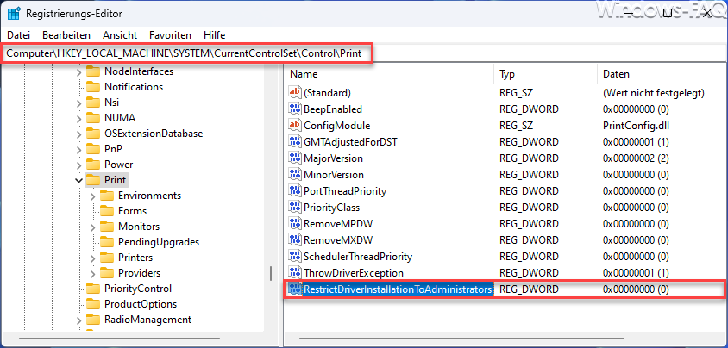The image size is (728, 348).
Task: Open the Ansicht menu
Action: point(120,35)
